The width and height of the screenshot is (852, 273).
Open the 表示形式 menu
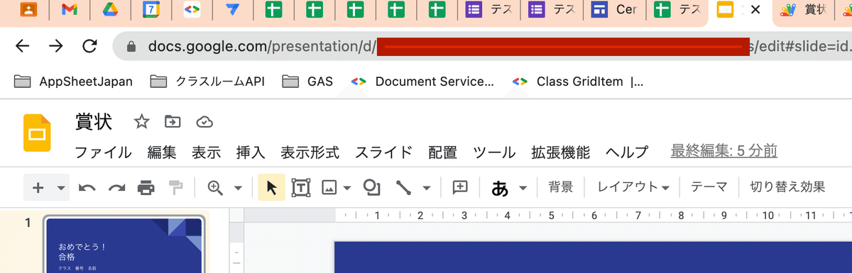click(x=310, y=152)
